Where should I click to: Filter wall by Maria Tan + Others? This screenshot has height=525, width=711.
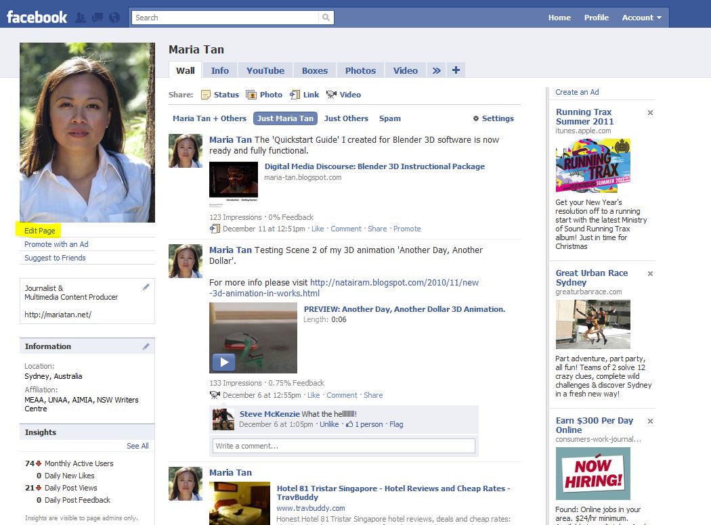(209, 118)
